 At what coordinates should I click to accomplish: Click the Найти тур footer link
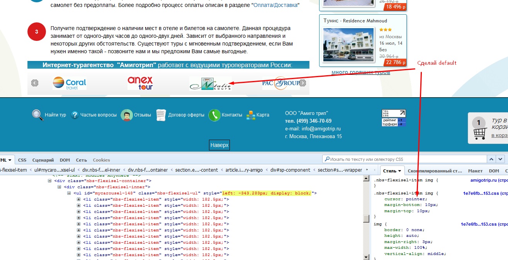pos(55,115)
